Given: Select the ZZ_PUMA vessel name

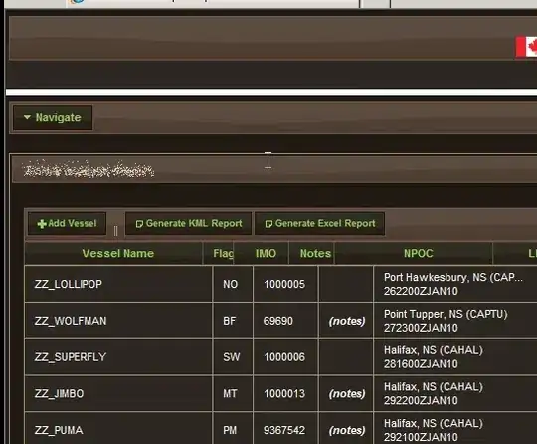Looking at the screenshot, I should coord(59,431).
